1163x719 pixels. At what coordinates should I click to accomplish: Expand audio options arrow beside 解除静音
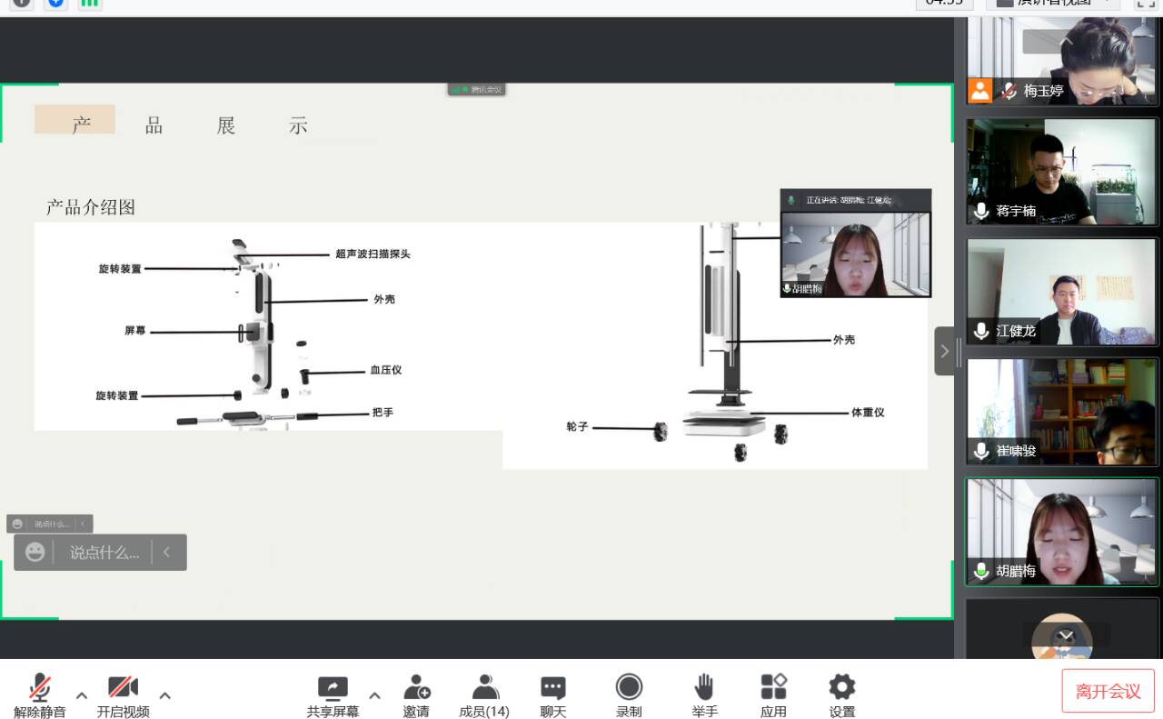click(x=82, y=695)
